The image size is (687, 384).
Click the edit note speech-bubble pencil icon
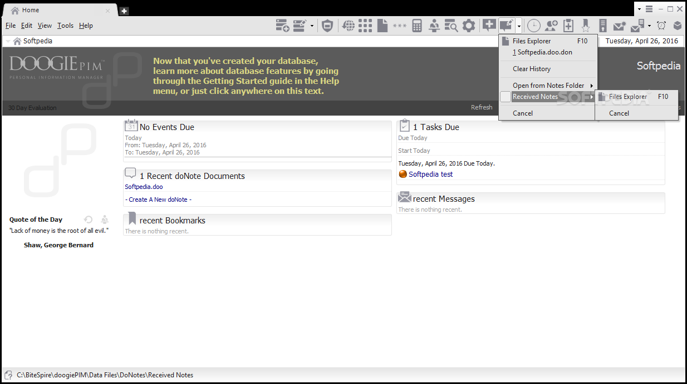pos(506,25)
